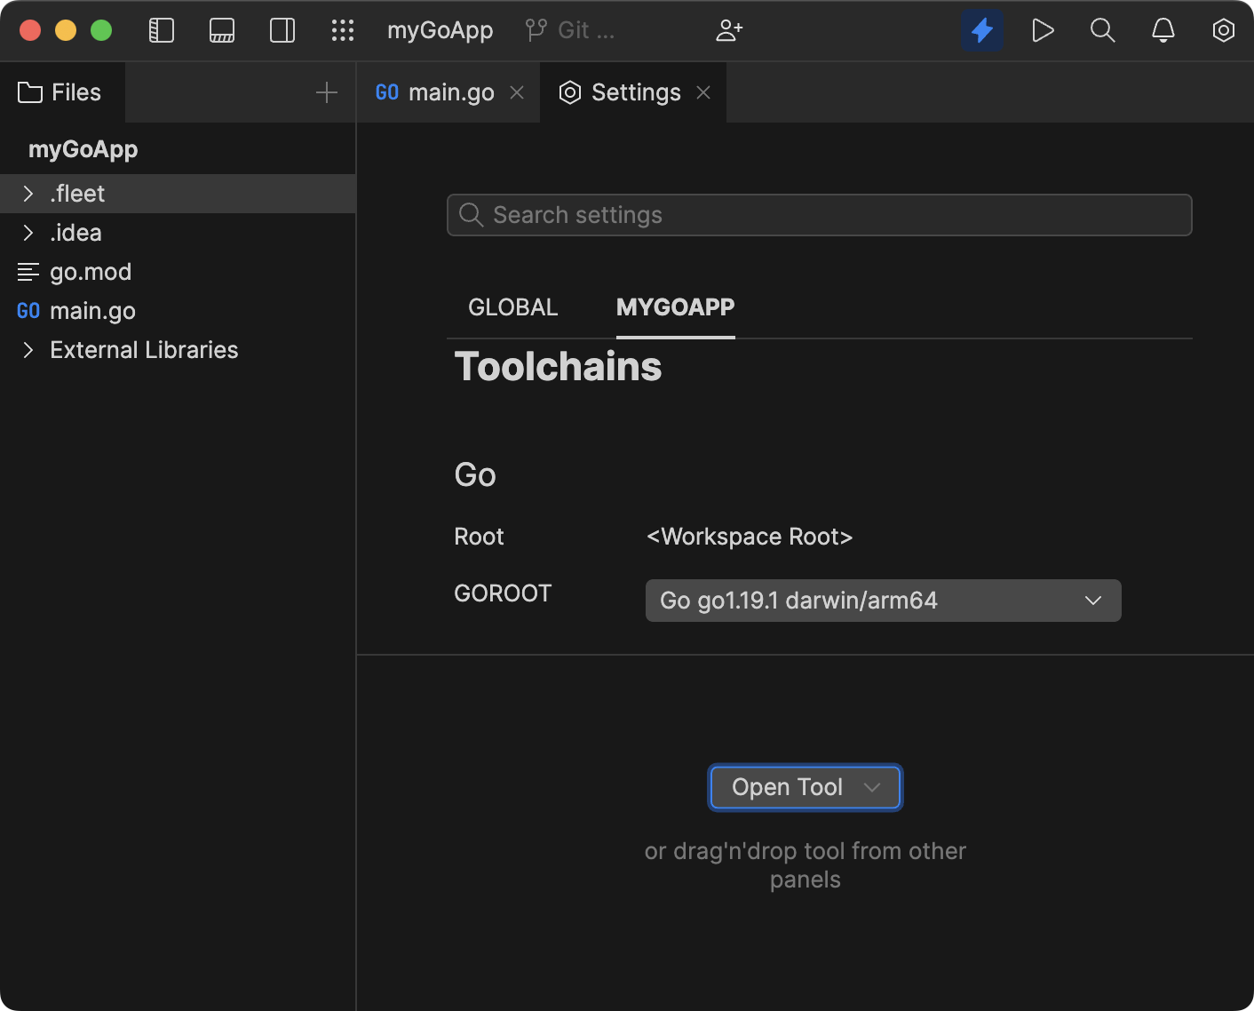Viewport: 1254px width, 1011px height.
Task: Start a collaboration session with the share icon
Action: click(729, 29)
